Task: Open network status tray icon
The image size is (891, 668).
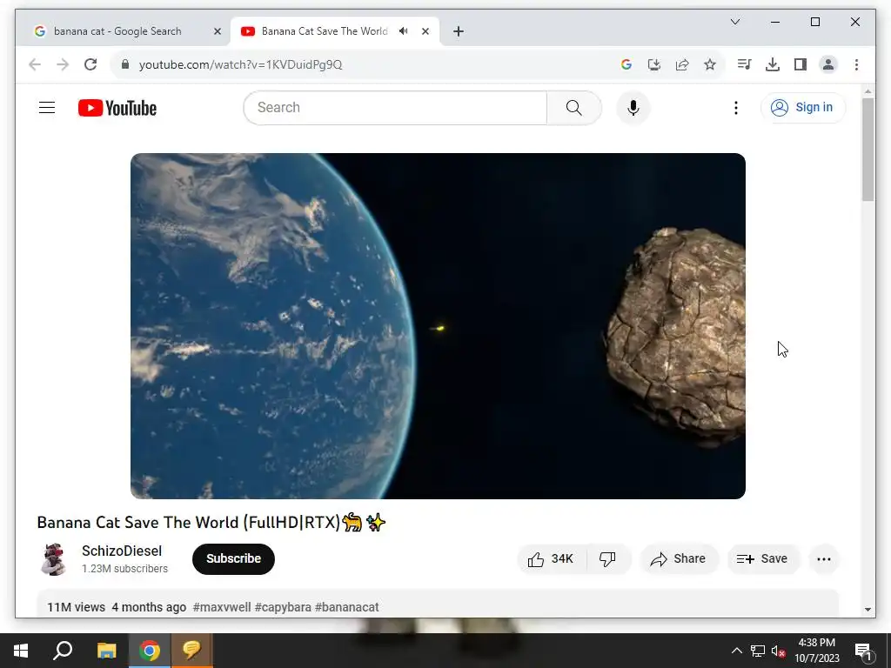Action: coord(758,651)
